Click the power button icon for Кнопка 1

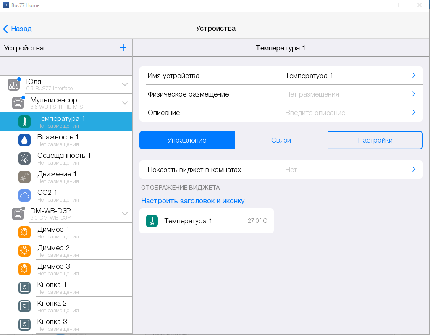[24, 288]
